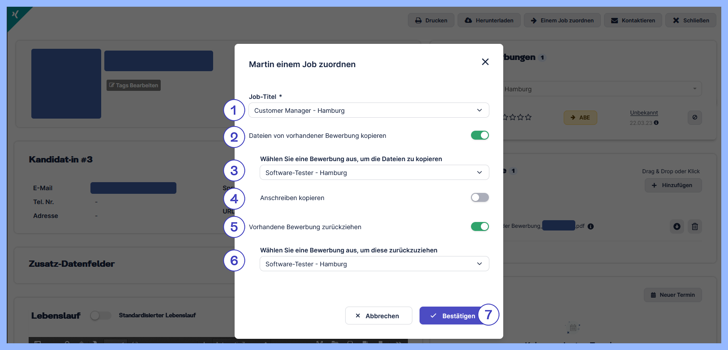Confirm with the Bestätigen button
The image size is (728, 350).
[x=453, y=316]
